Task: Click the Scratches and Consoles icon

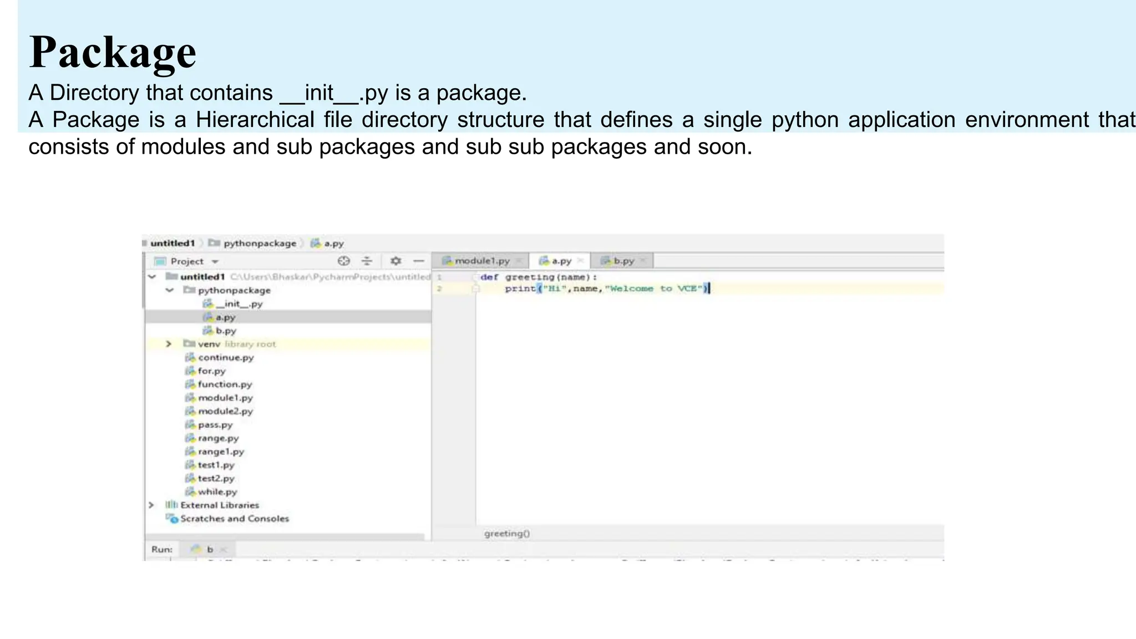Action: pos(171,519)
